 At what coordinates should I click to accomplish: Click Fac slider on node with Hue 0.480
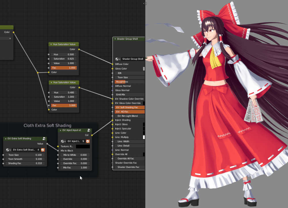click(x=64, y=105)
